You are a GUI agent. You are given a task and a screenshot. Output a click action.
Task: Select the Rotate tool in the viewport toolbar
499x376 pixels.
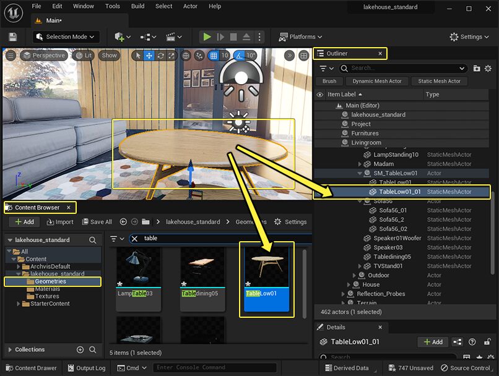[x=160, y=55]
